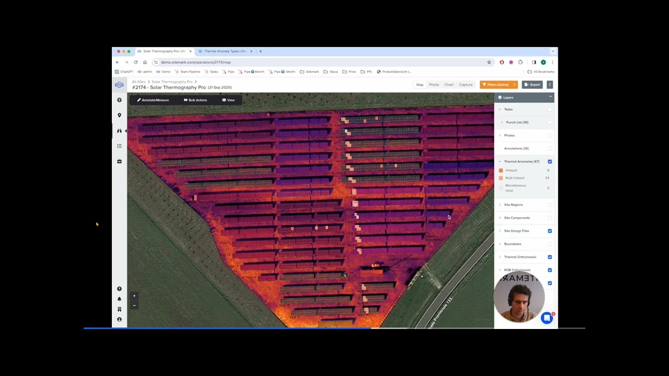Expand the Site Design Files group
Image resolution: width=669 pixels, height=376 pixels.
(500, 231)
